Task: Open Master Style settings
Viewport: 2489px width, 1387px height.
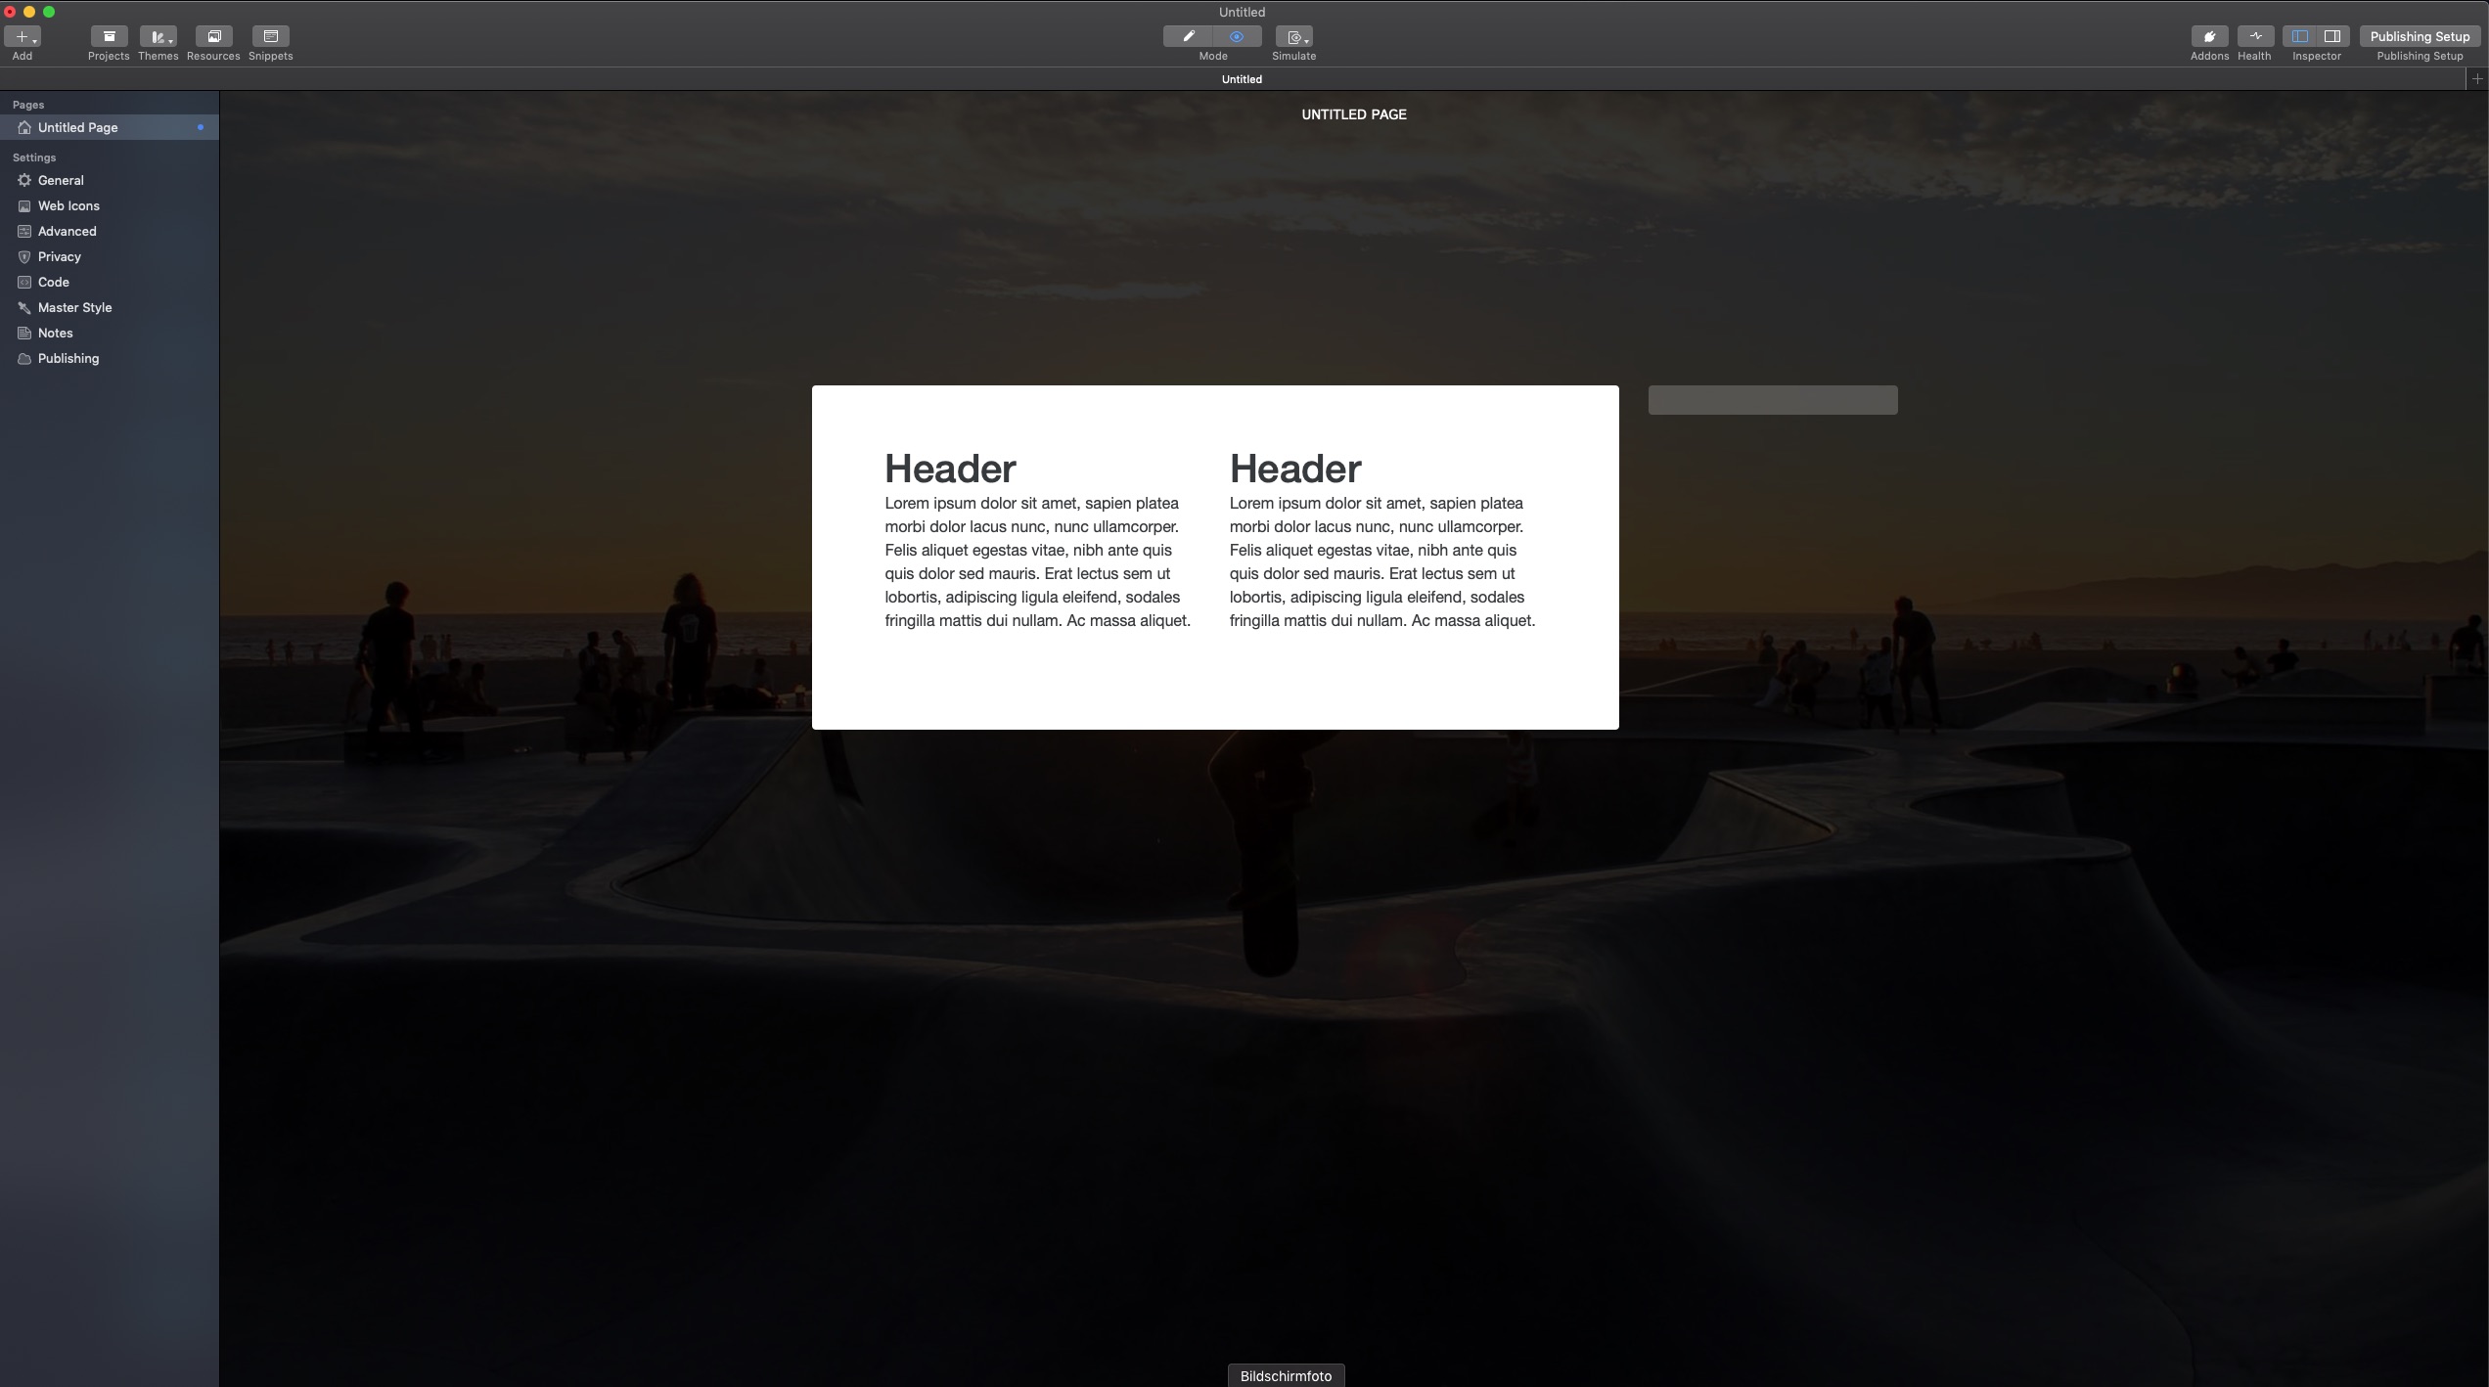Action: pyautogui.click(x=110, y=307)
